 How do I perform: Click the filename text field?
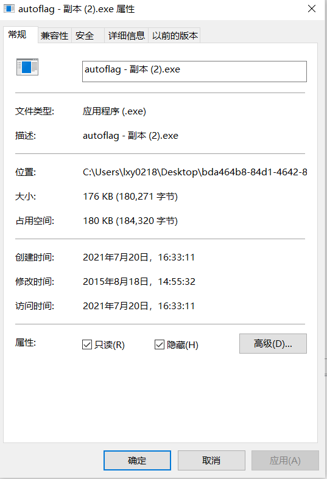tap(194, 71)
